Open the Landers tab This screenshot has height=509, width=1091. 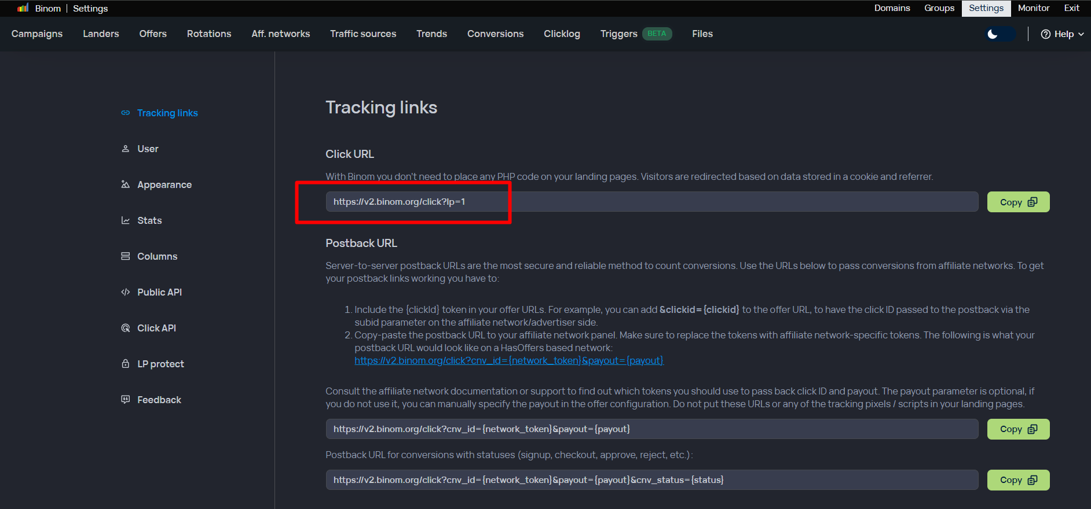pyautogui.click(x=101, y=34)
